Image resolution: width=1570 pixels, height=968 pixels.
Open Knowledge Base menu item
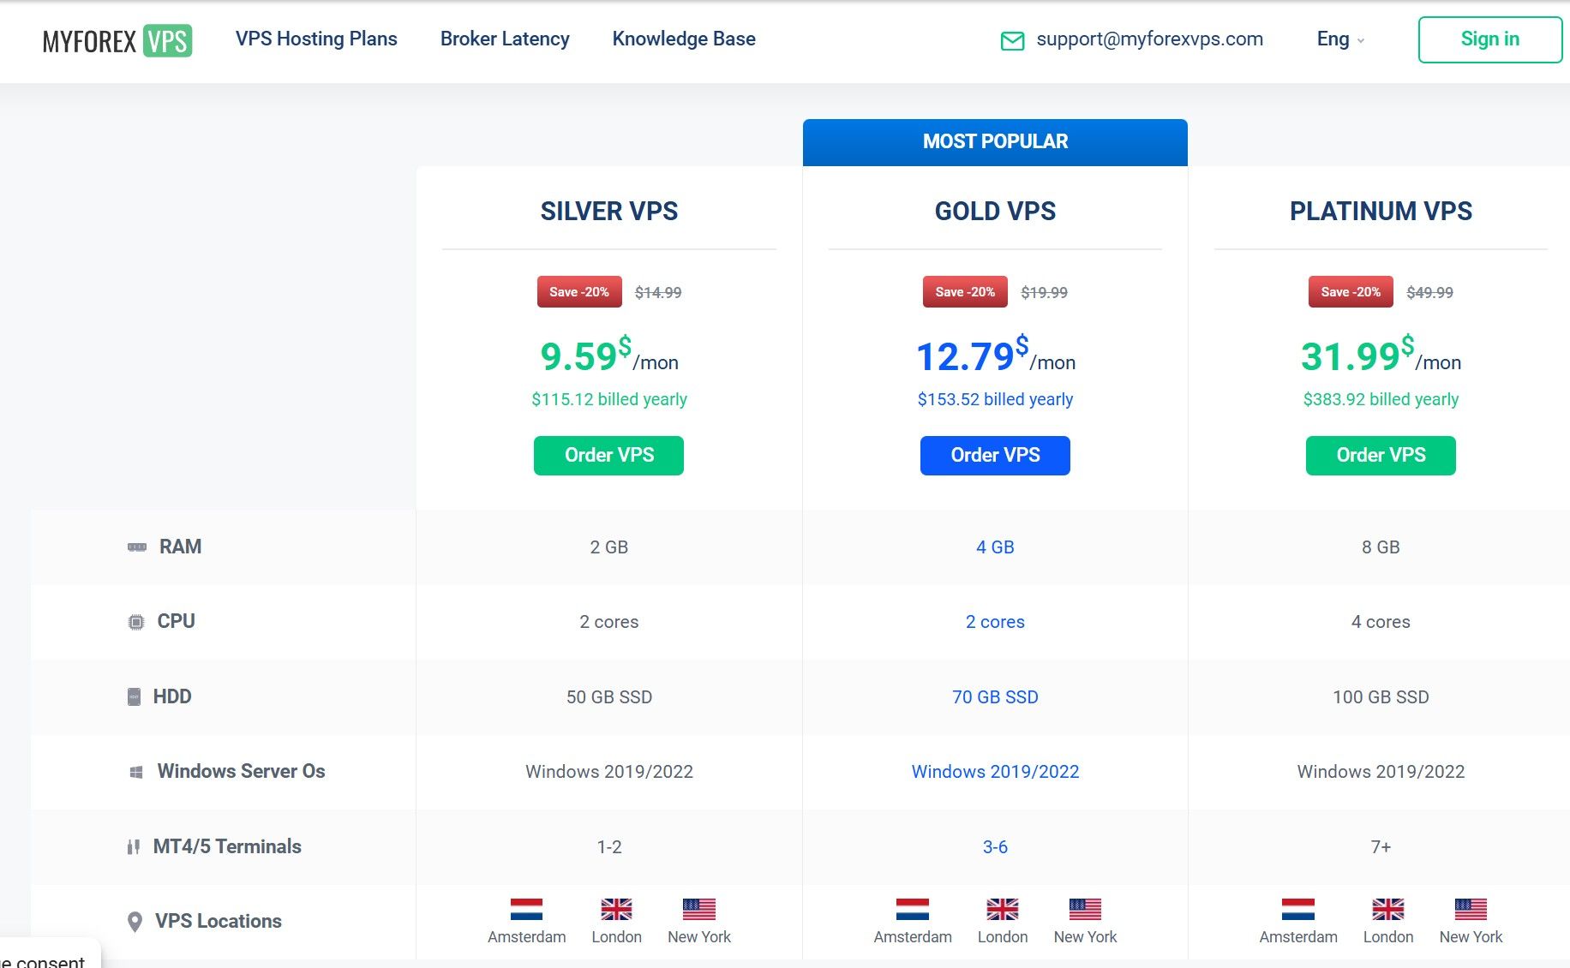point(684,39)
